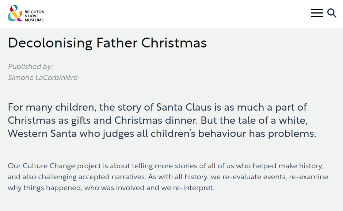Click the word "re-interpret" in the last line
The width and height of the screenshot is (343, 211).
click(x=195, y=188)
